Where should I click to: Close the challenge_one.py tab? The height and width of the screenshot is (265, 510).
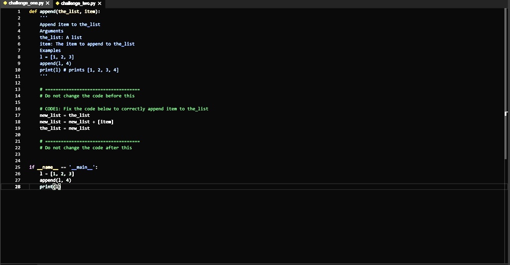pos(47,3)
